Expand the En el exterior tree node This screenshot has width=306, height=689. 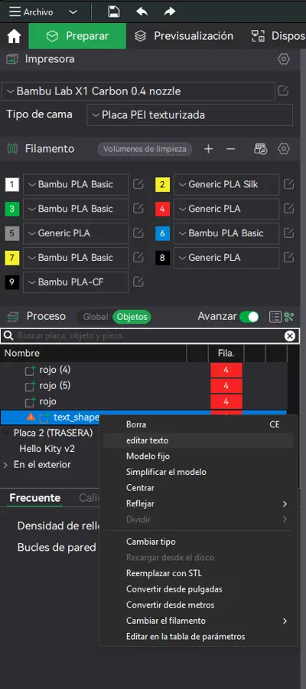(x=5, y=465)
